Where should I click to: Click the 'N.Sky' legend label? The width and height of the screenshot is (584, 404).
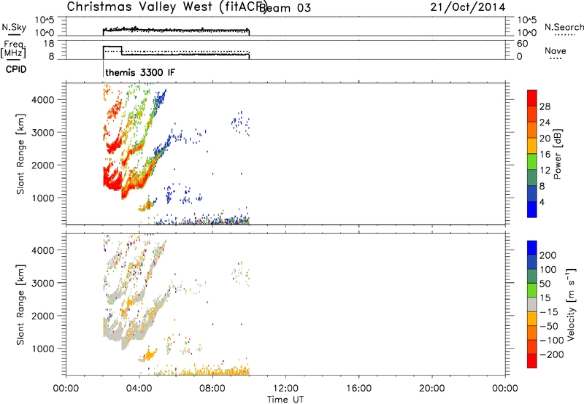tap(14, 27)
